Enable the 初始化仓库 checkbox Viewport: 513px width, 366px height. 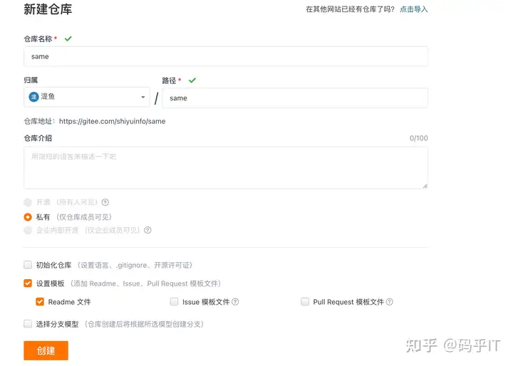28,265
